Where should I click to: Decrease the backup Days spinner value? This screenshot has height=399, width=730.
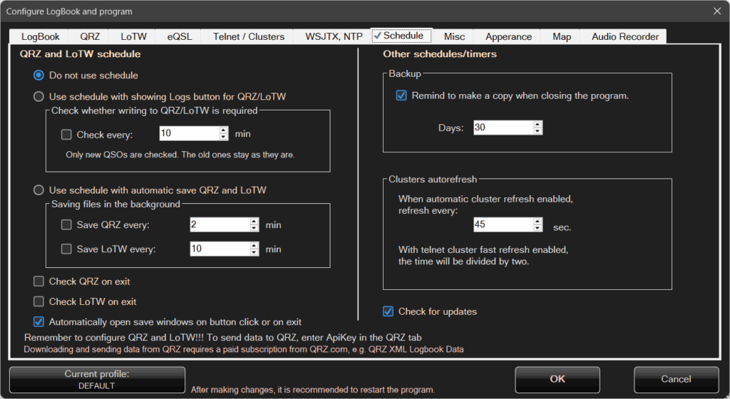pyautogui.click(x=538, y=131)
